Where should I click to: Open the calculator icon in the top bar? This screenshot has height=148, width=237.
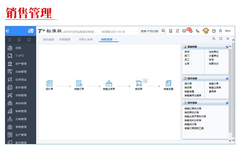coord(171,31)
